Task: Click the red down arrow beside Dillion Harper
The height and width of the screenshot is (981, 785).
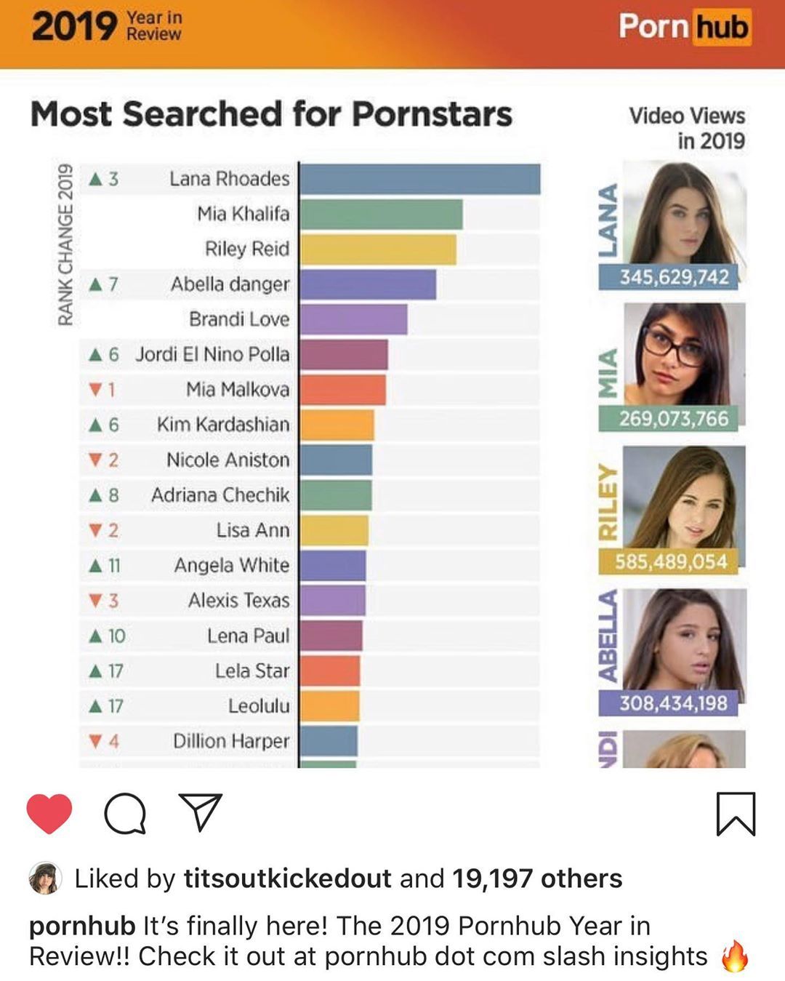Action: point(95,741)
